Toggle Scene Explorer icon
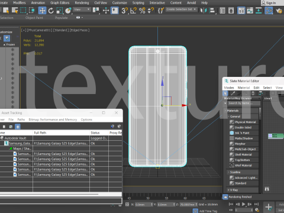284x213 pixels. (222, 10)
